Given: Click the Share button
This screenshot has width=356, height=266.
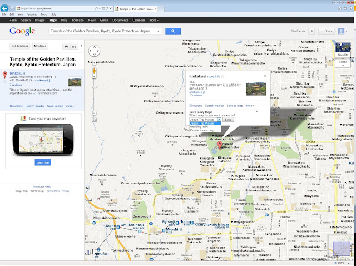Looking at the screenshot, I should pos(327,31).
